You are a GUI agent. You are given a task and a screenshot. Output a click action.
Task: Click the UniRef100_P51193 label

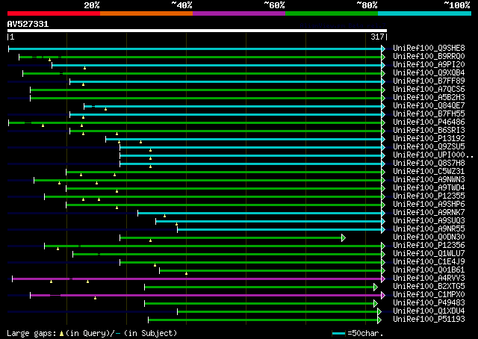429,320
